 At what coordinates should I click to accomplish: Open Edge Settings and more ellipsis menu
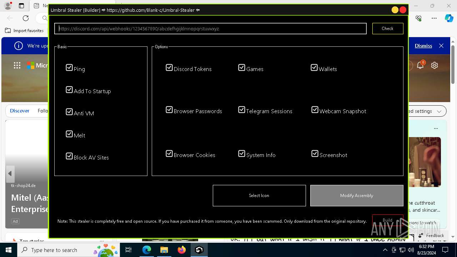pos(434,18)
